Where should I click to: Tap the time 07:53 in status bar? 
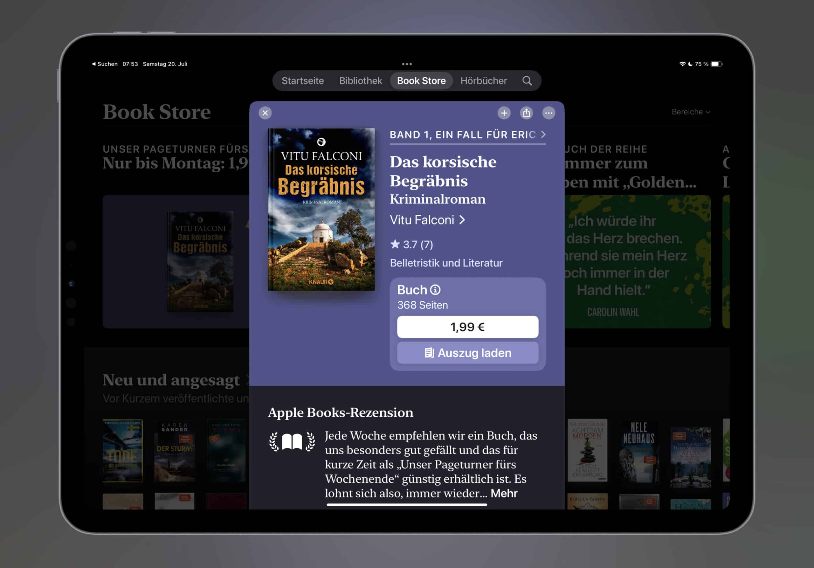pos(130,64)
